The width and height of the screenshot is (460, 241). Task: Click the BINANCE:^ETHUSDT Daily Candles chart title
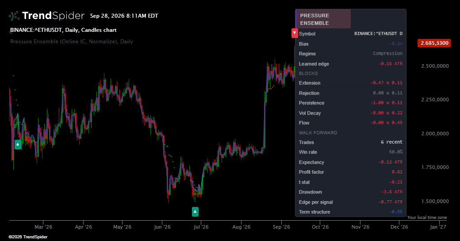click(x=63, y=30)
